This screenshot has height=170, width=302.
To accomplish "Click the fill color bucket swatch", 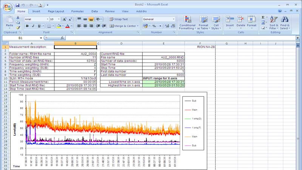I will (59, 26).
